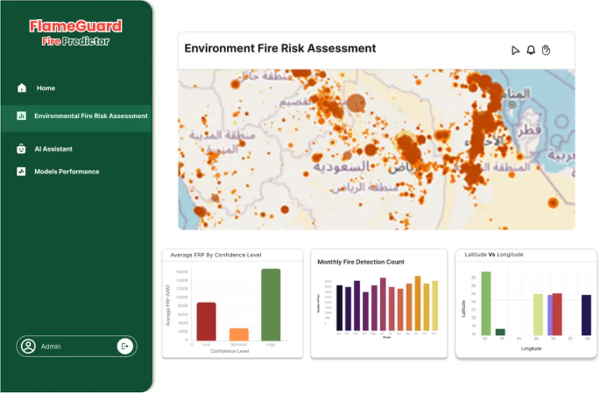Select the pointer arrow tool above map
600x393 pixels.
(515, 50)
